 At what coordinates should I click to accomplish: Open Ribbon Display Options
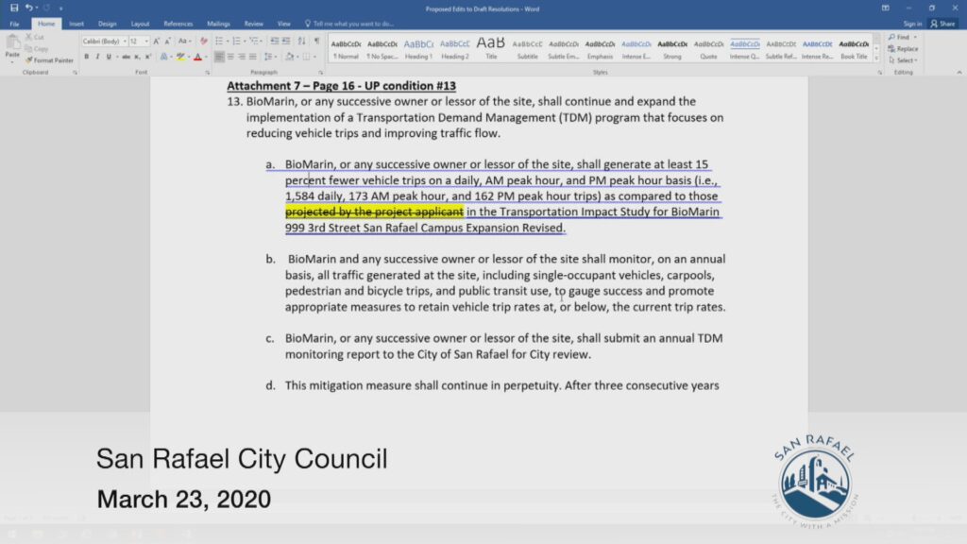coord(886,8)
